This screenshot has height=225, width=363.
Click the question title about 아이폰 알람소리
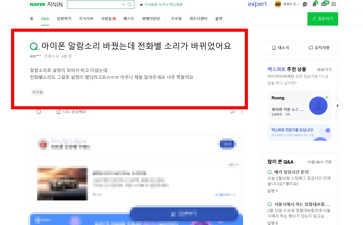tap(136, 46)
